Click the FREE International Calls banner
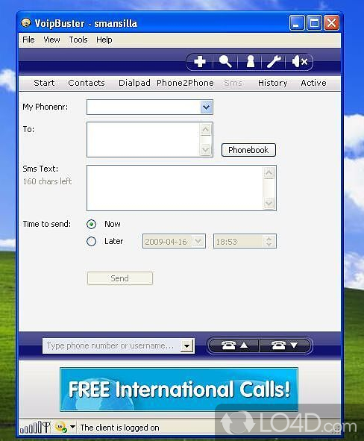 (x=179, y=390)
